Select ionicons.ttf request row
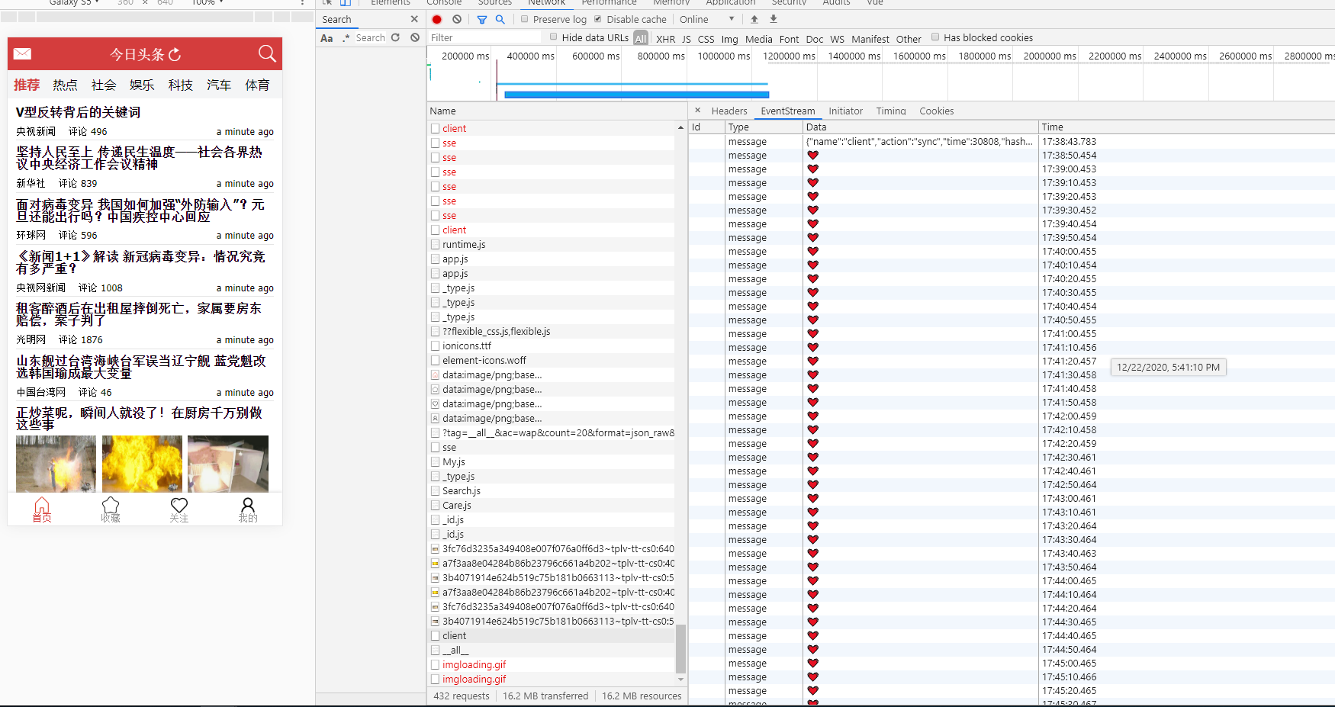This screenshot has height=707, width=1335. coord(552,345)
